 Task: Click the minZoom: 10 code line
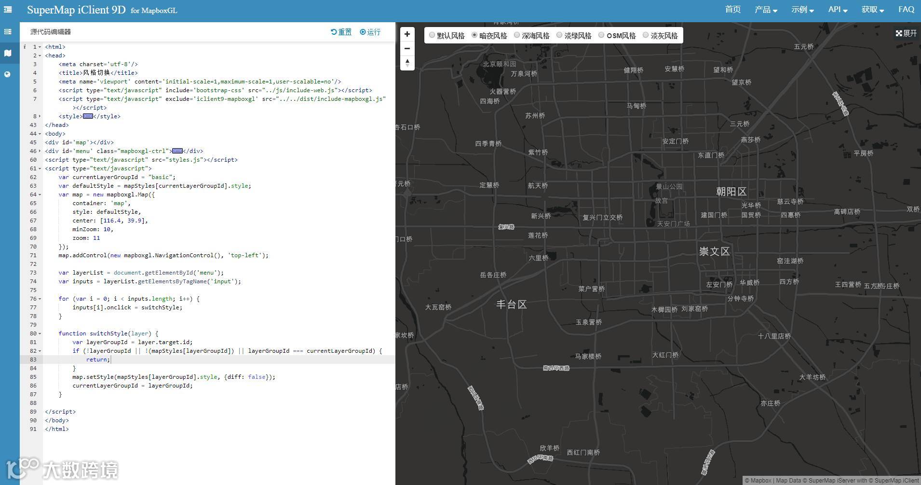click(93, 229)
